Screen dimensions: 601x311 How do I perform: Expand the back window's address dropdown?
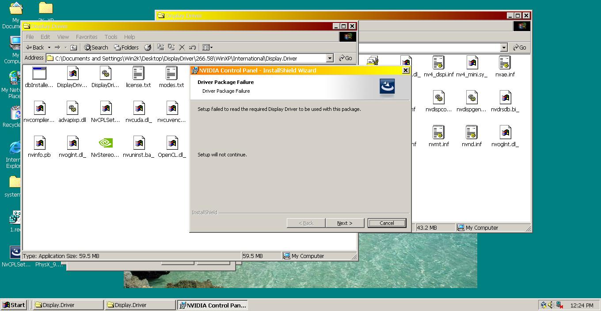coord(504,47)
